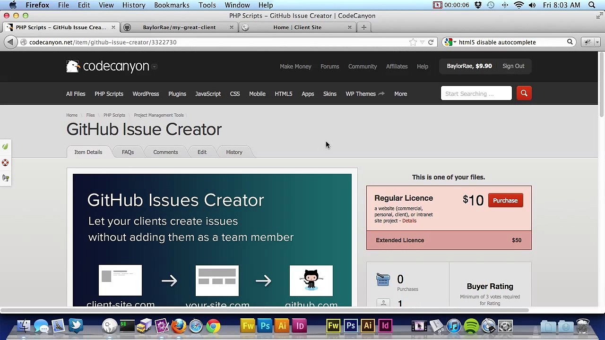Screen dimensions: 605x340
Task: Click the Dropbox menu bar icon
Action: click(478, 5)
